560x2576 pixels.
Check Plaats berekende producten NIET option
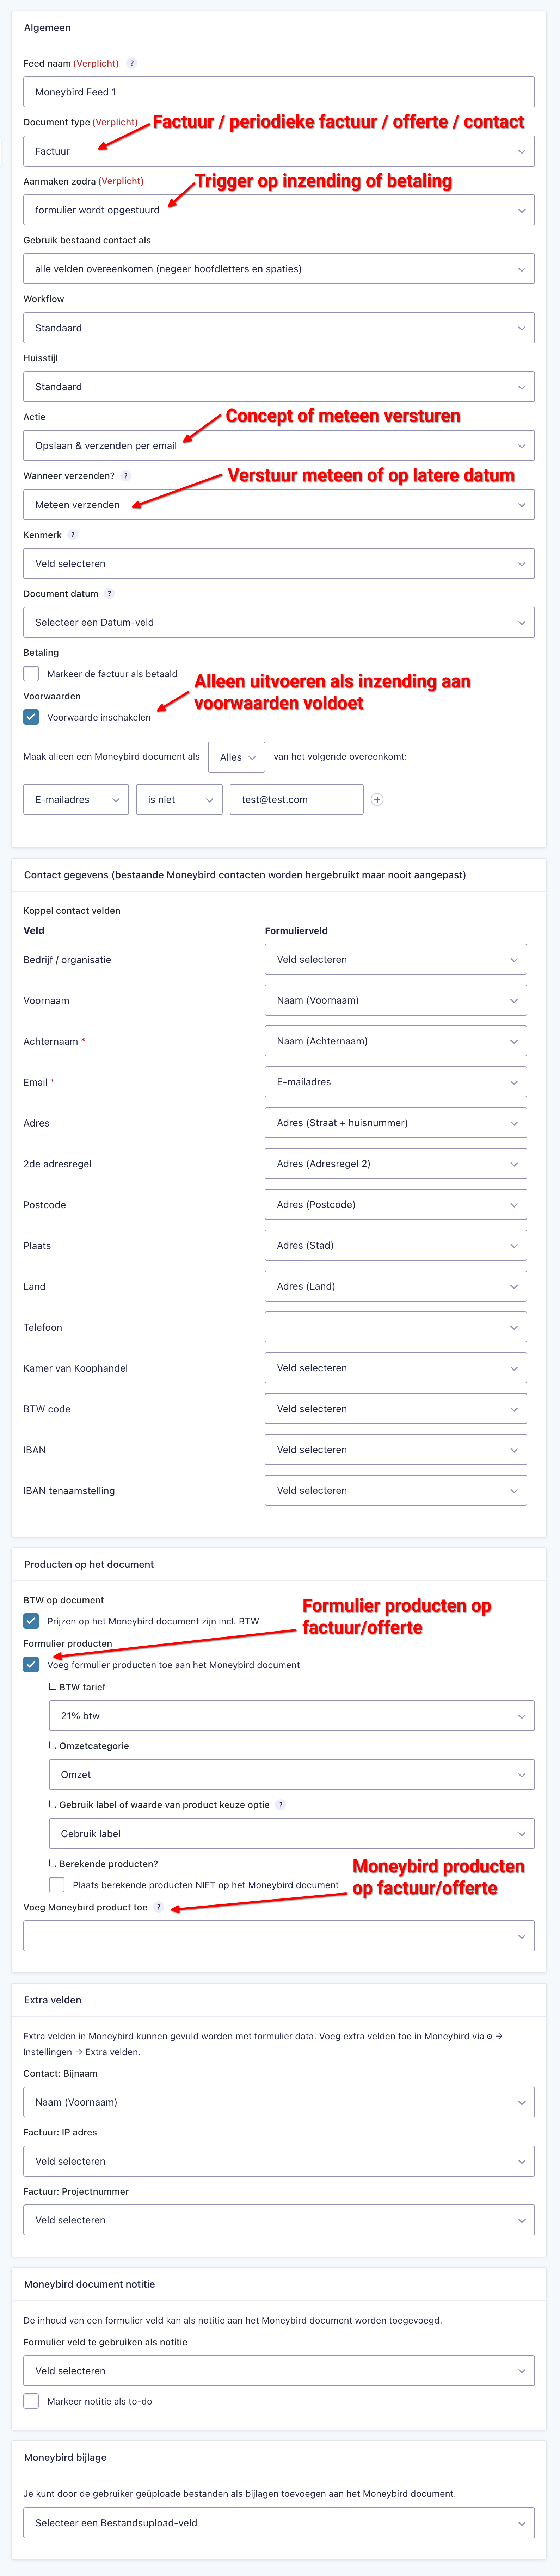[57, 1885]
